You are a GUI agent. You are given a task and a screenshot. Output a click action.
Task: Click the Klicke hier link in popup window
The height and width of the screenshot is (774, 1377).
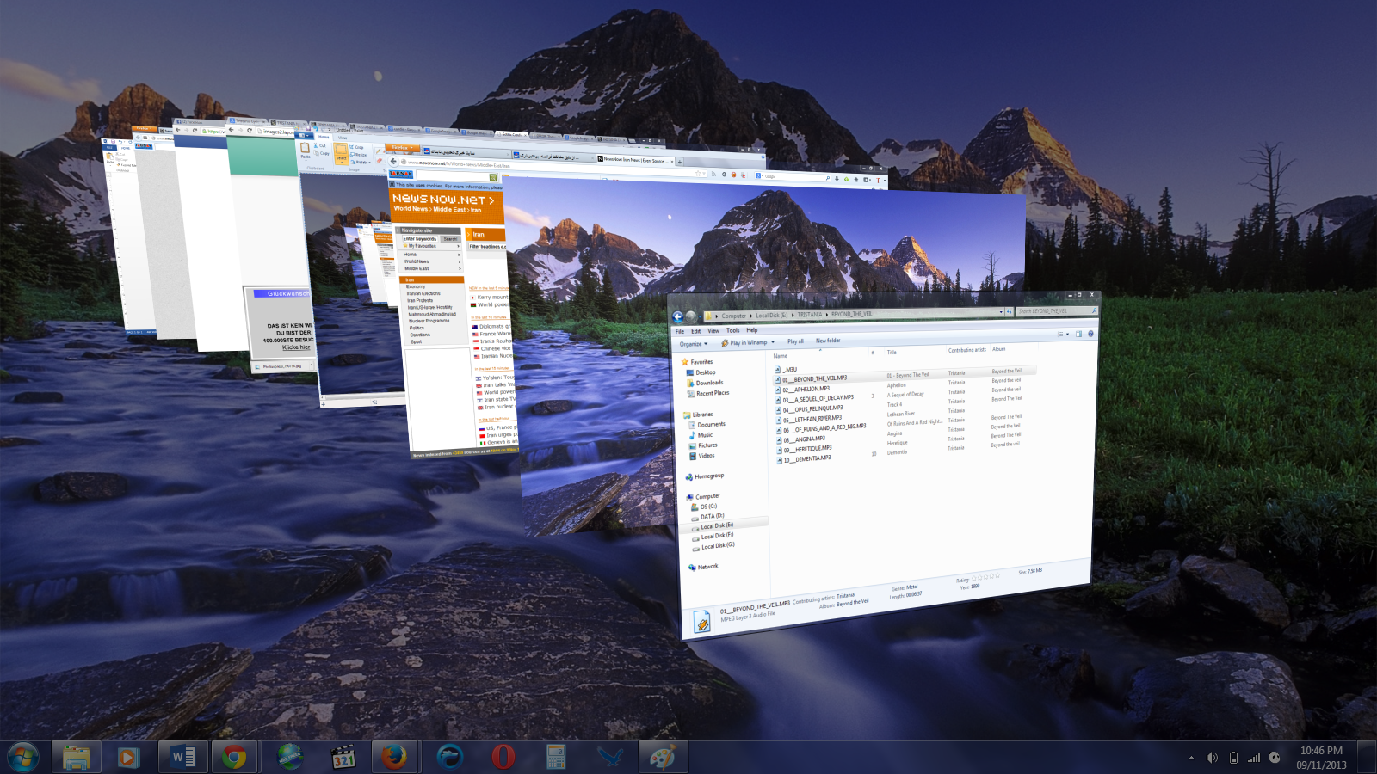[296, 347]
